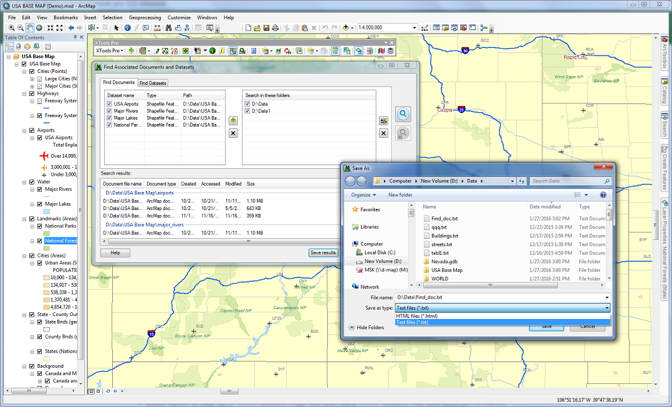Choose HTML files (*.html) from type list
The height and width of the screenshot is (407, 672).
point(502,316)
